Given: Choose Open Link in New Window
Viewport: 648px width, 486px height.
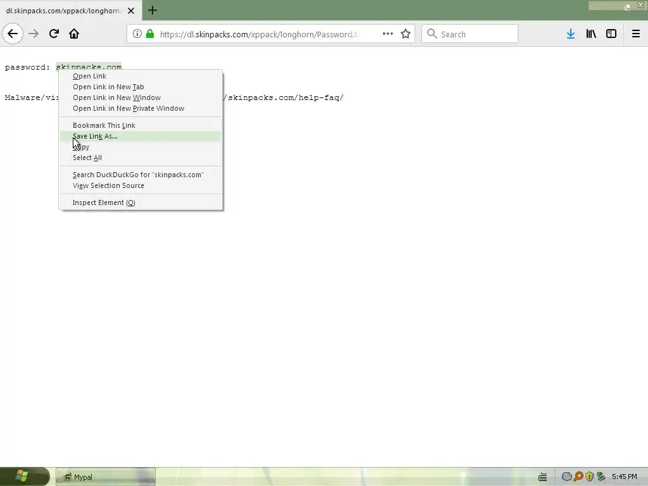Looking at the screenshot, I should click(x=140, y=97).
